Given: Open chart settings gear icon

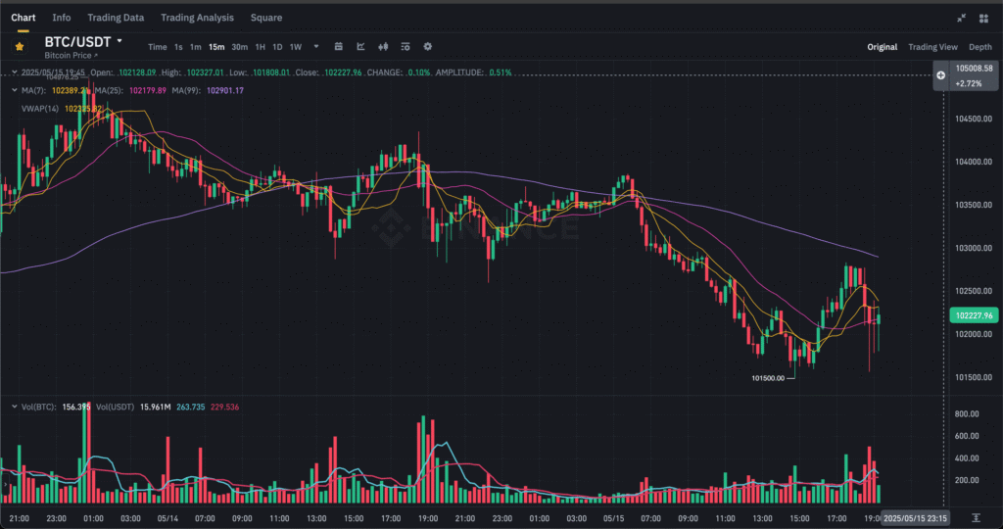Looking at the screenshot, I should coord(427,46).
